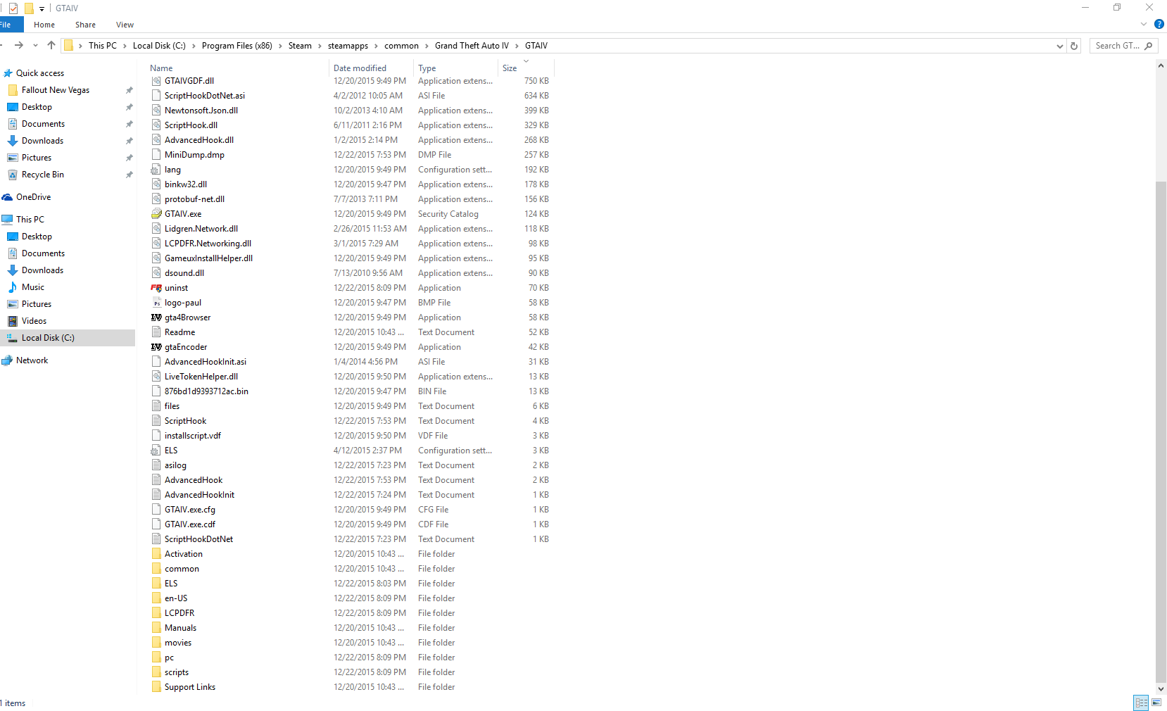Screen dimensions: 1167x711
Task: Open the Share ribbon tab
Action: [85, 25]
